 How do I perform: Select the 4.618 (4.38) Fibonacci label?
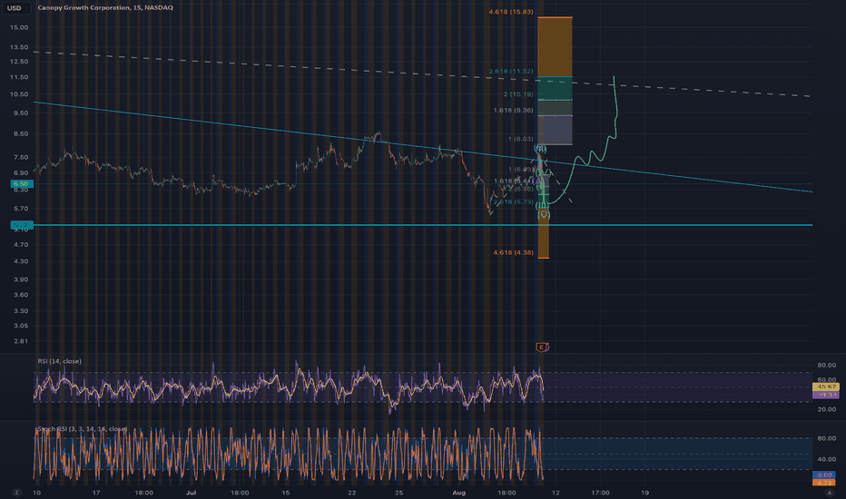coord(513,252)
